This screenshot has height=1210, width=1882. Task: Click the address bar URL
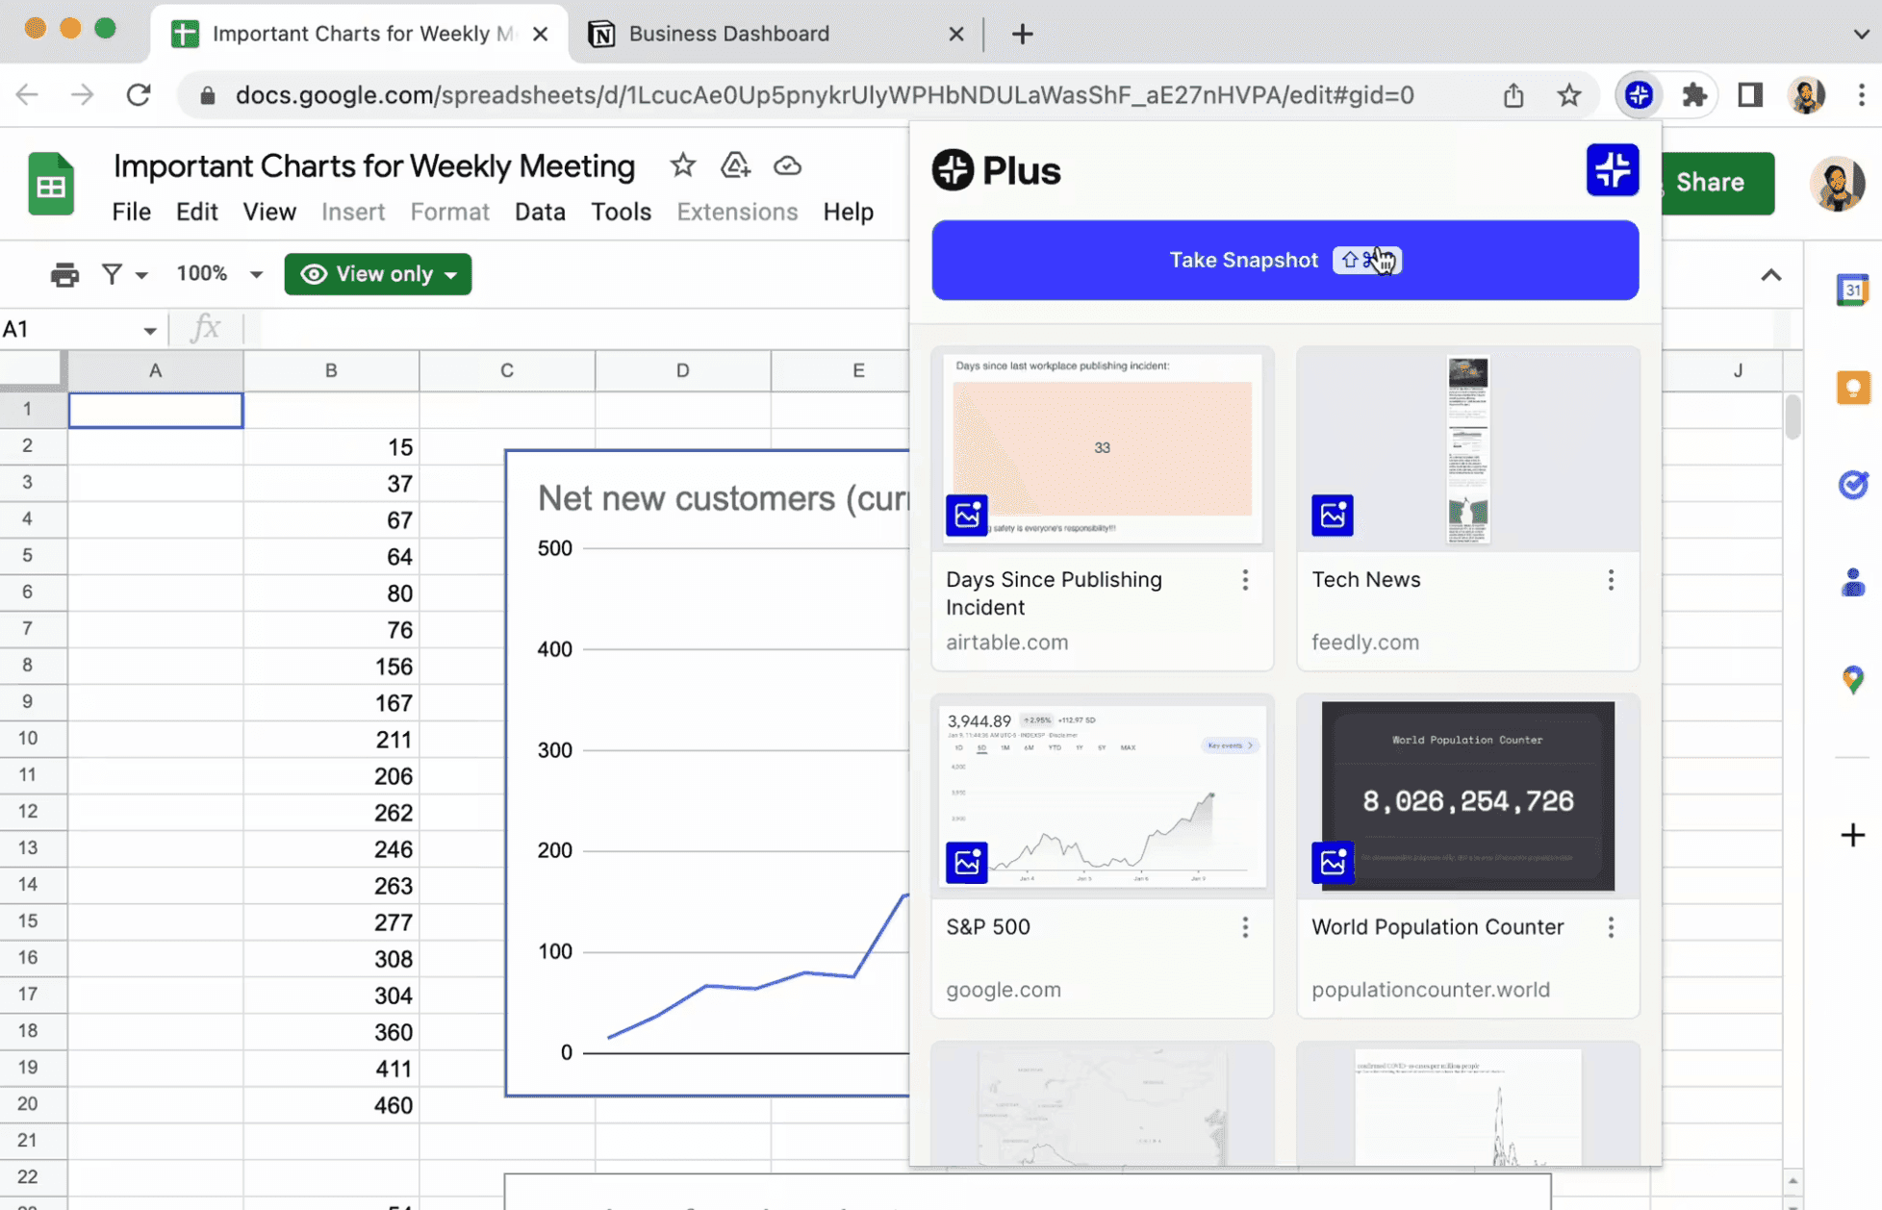tap(825, 95)
